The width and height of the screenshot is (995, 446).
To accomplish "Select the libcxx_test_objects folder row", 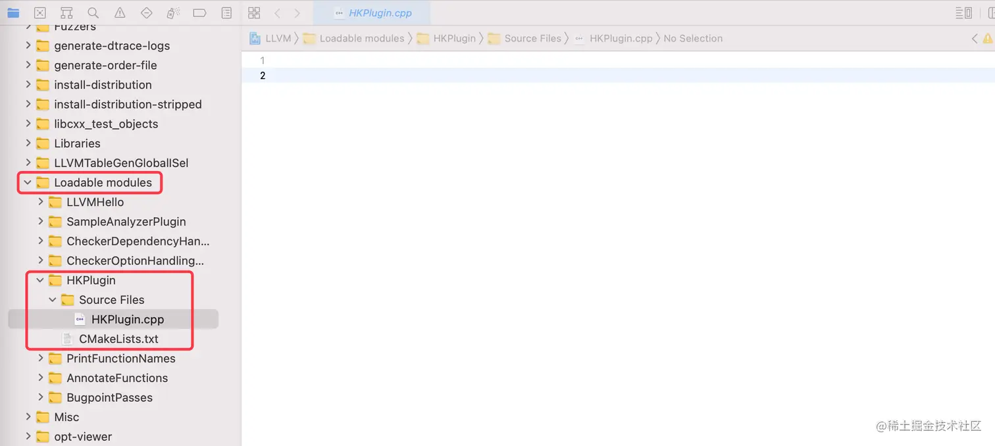I will click(113, 124).
